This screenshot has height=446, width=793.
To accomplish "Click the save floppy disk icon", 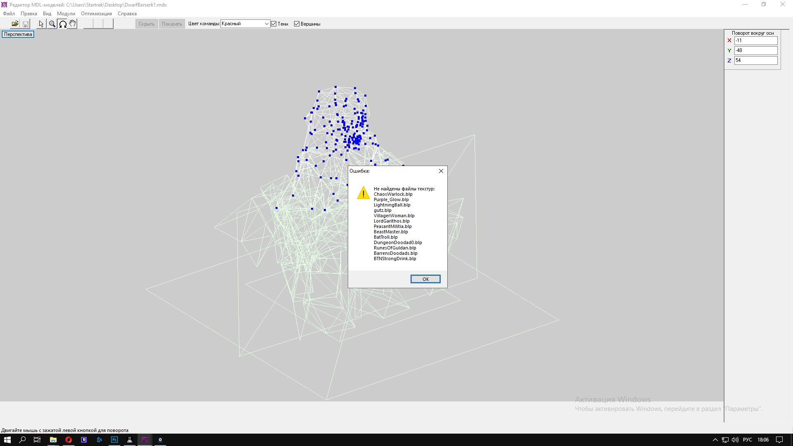I will (26, 24).
